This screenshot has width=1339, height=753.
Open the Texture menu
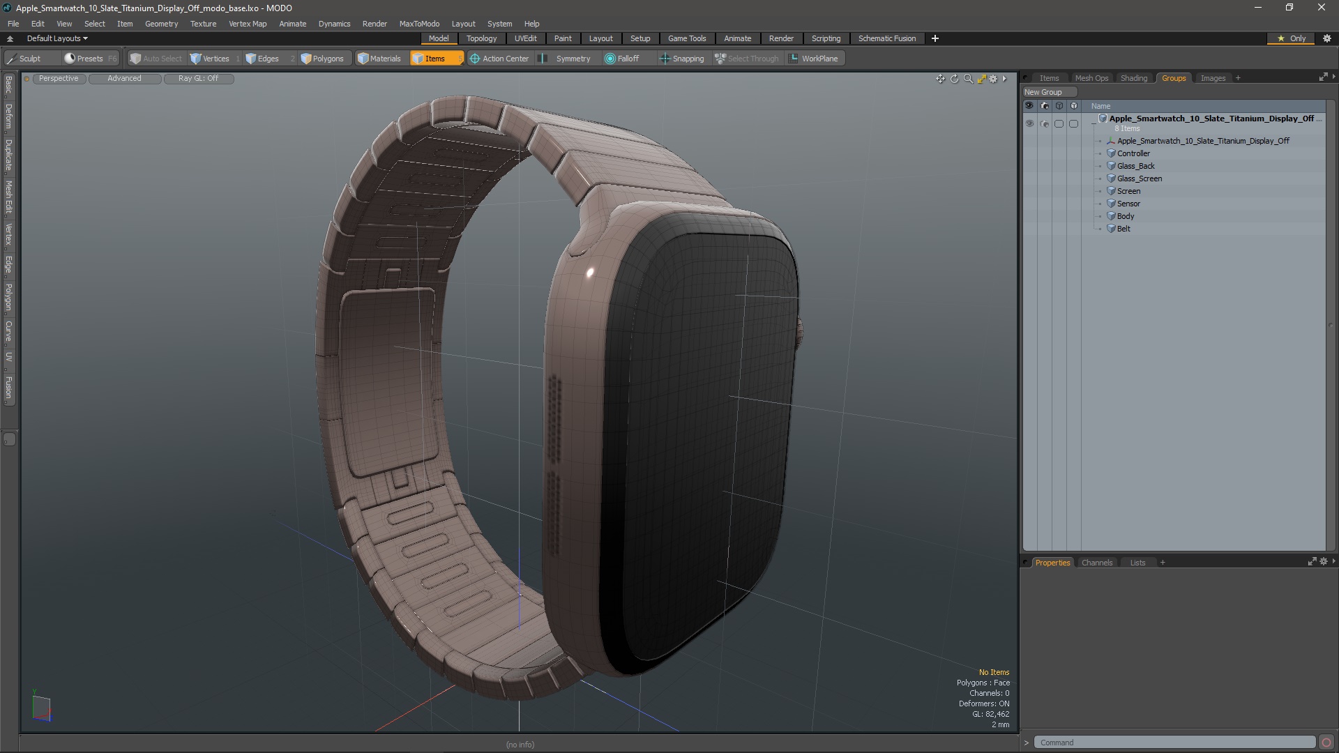pos(203,24)
